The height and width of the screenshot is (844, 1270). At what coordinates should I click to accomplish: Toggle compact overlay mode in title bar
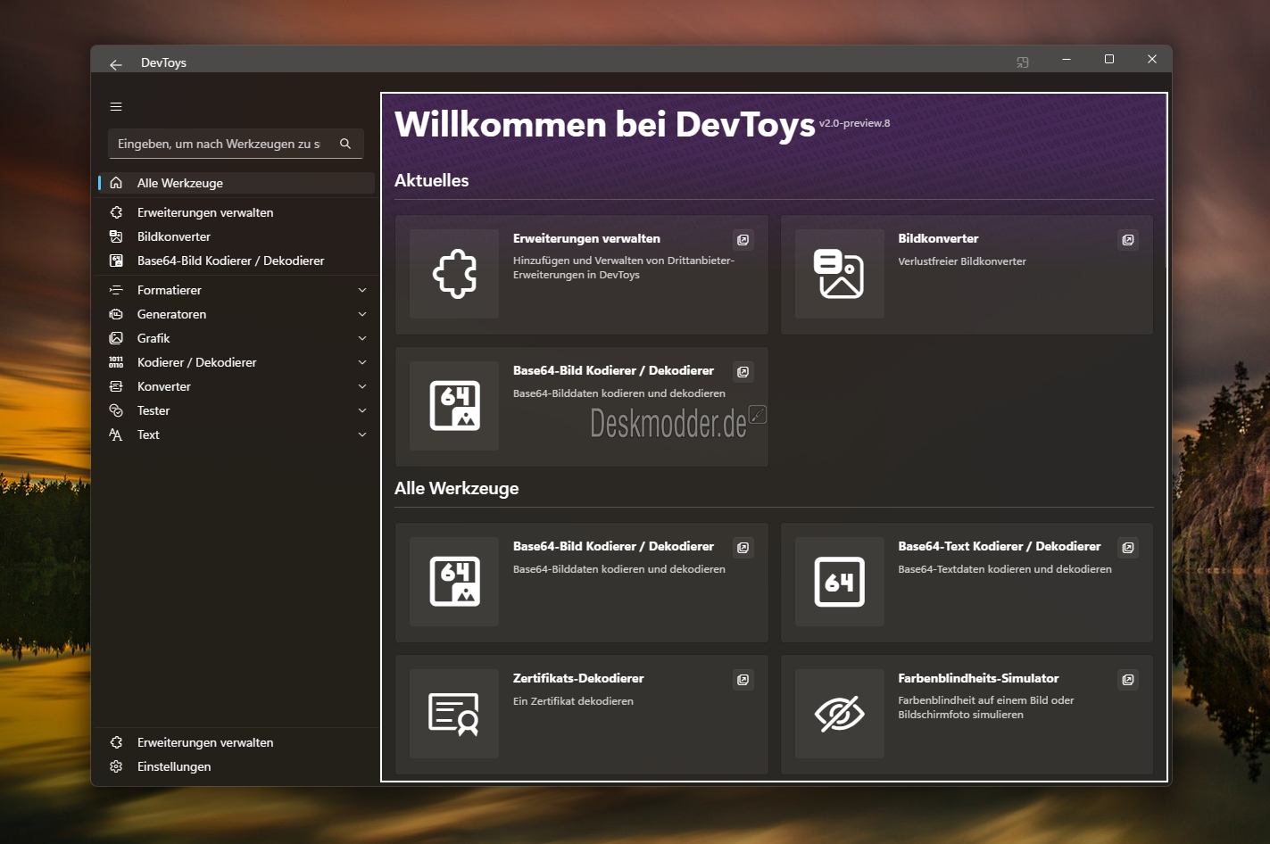(x=1023, y=62)
